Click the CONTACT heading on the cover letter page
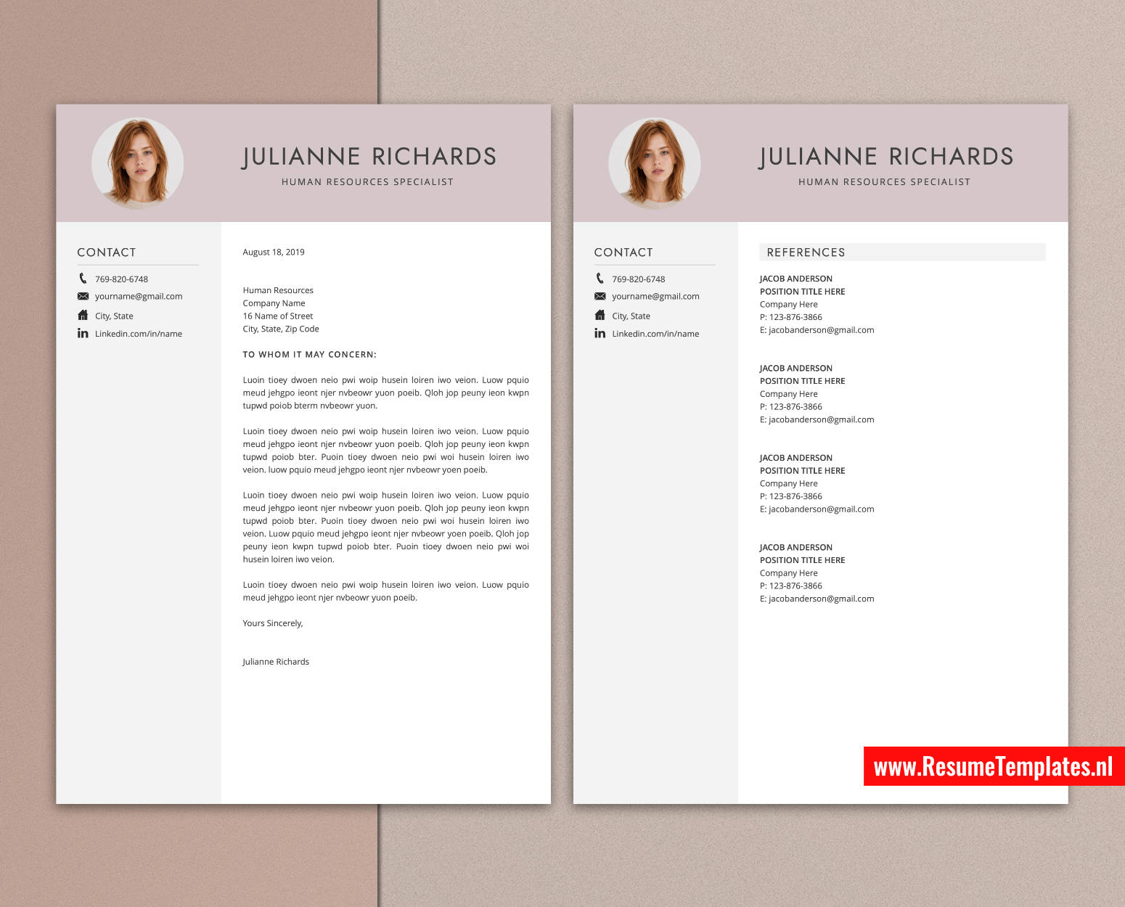 pyautogui.click(x=107, y=253)
